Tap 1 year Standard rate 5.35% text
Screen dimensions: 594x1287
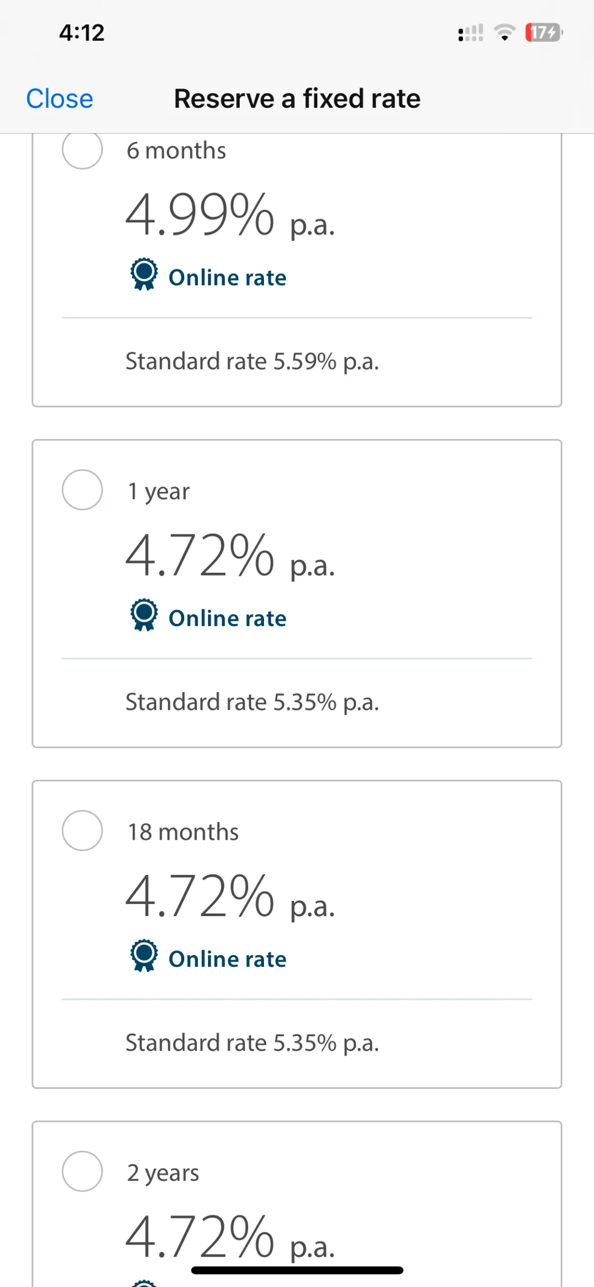coord(252,702)
